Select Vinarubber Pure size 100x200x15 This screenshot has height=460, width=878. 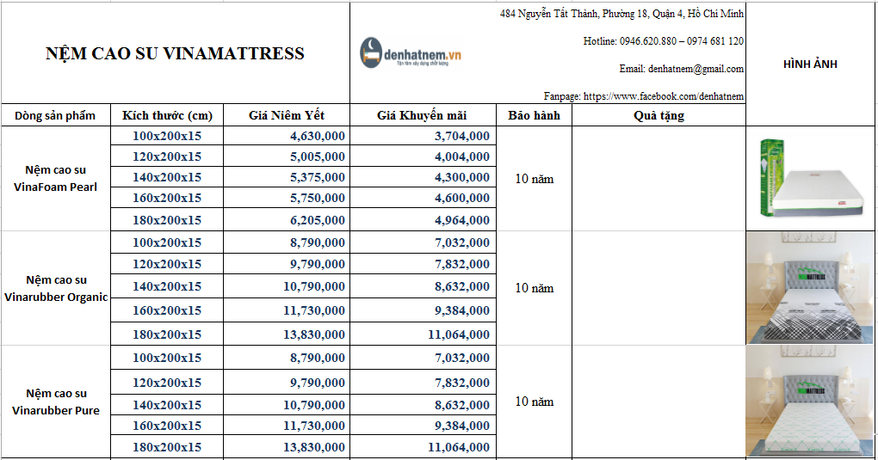(x=167, y=358)
